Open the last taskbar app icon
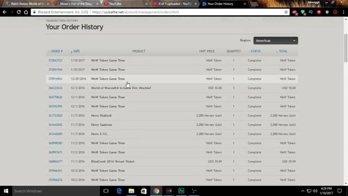Viewport: 348px width, 196px height. click(194, 191)
